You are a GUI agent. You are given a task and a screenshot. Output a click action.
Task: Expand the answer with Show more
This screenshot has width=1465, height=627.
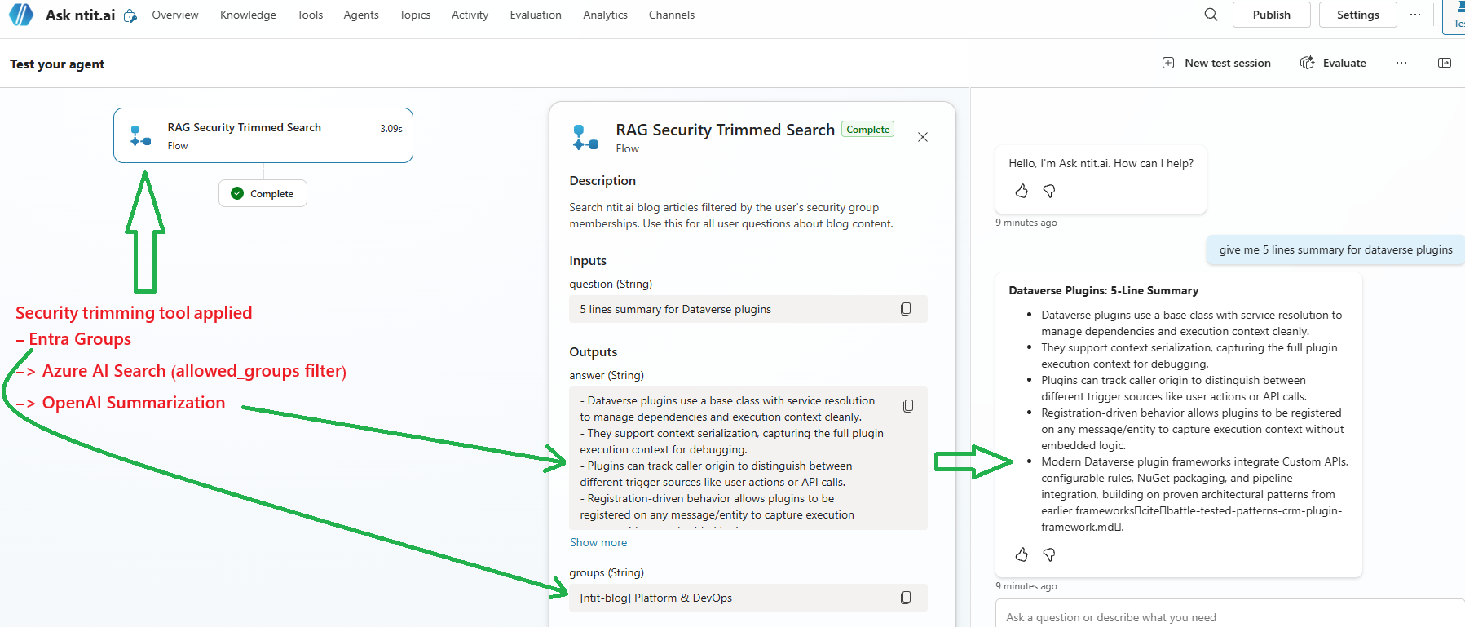pyautogui.click(x=598, y=542)
